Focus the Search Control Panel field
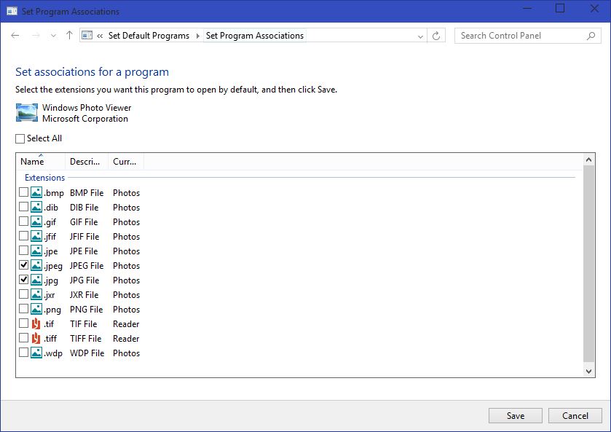The width and height of the screenshot is (611, 432). tap(527, 36)
